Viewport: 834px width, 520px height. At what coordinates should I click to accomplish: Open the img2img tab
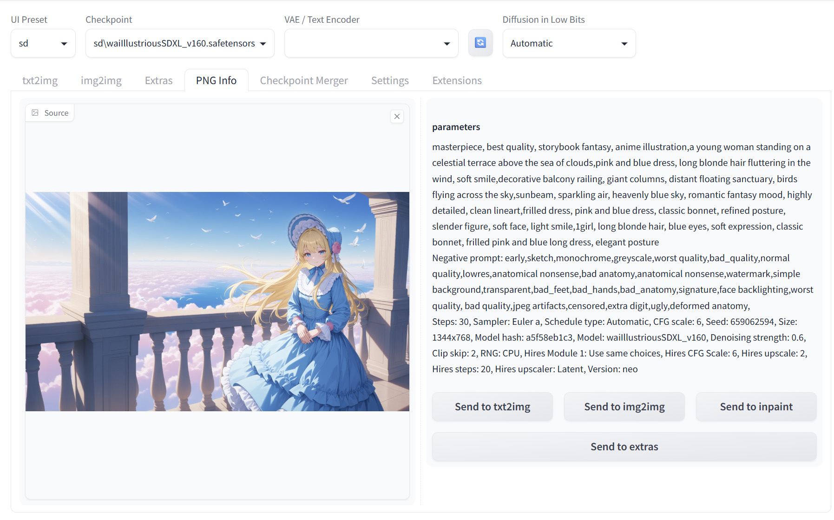[101, 80]
